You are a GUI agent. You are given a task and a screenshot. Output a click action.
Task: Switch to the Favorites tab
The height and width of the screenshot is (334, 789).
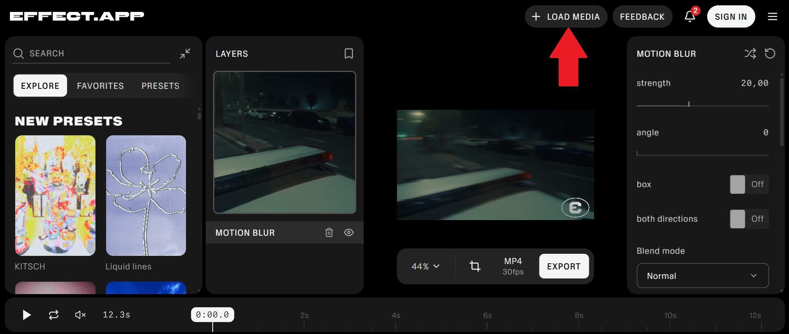(x=100, y=86)
